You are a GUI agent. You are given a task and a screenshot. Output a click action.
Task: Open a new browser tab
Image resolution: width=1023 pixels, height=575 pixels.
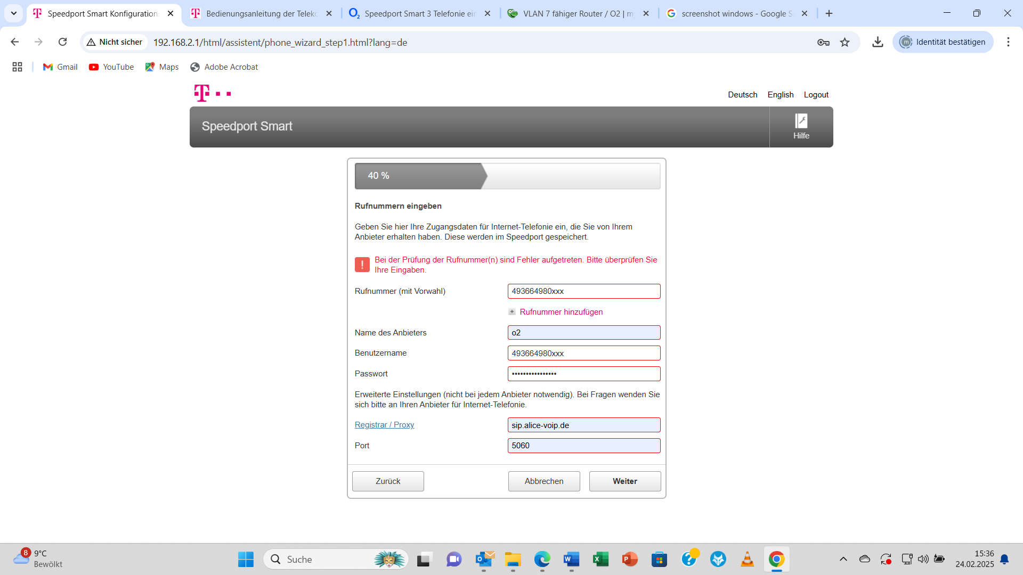point(829,14)
